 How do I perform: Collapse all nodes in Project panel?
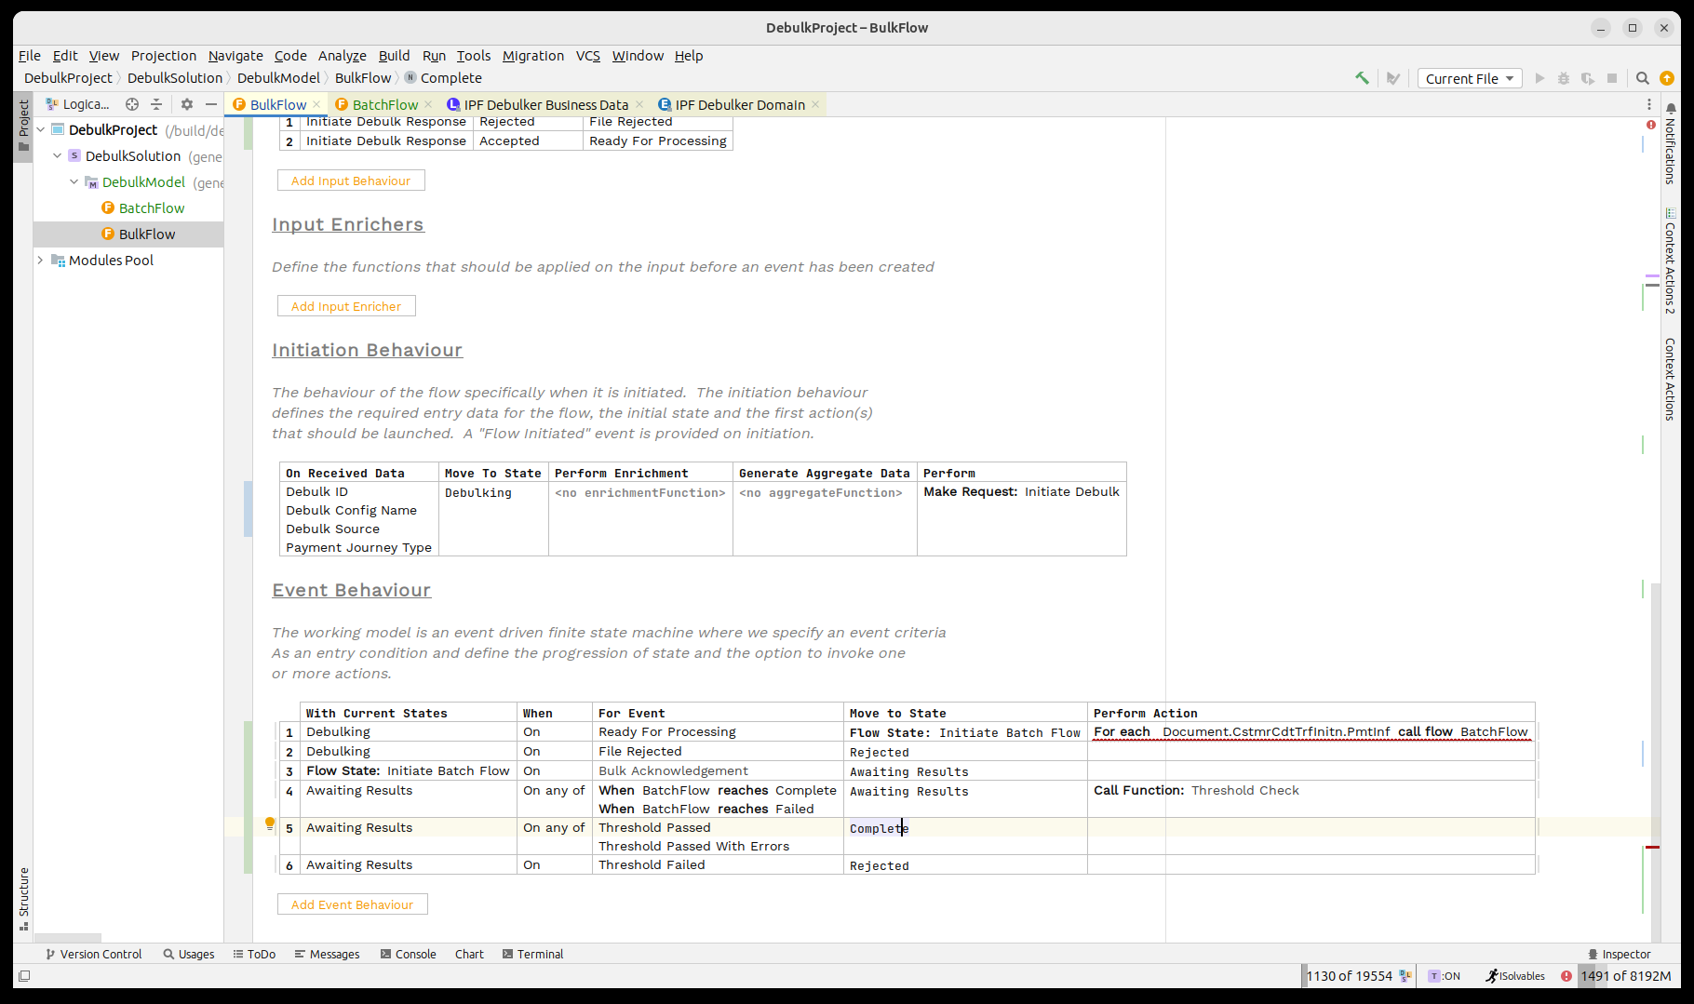point(156,104)
